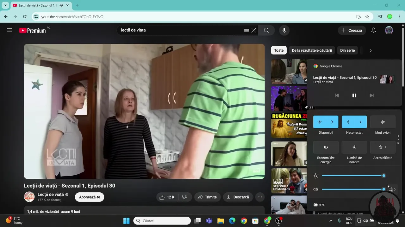Dislike the video
Screen dimensions: 405x227
point(184,197)
